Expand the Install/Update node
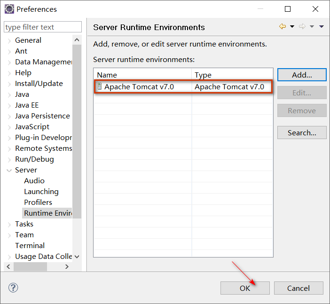This screenshot has width=330, height=304. pyautogui.click(x=9, y=84)
